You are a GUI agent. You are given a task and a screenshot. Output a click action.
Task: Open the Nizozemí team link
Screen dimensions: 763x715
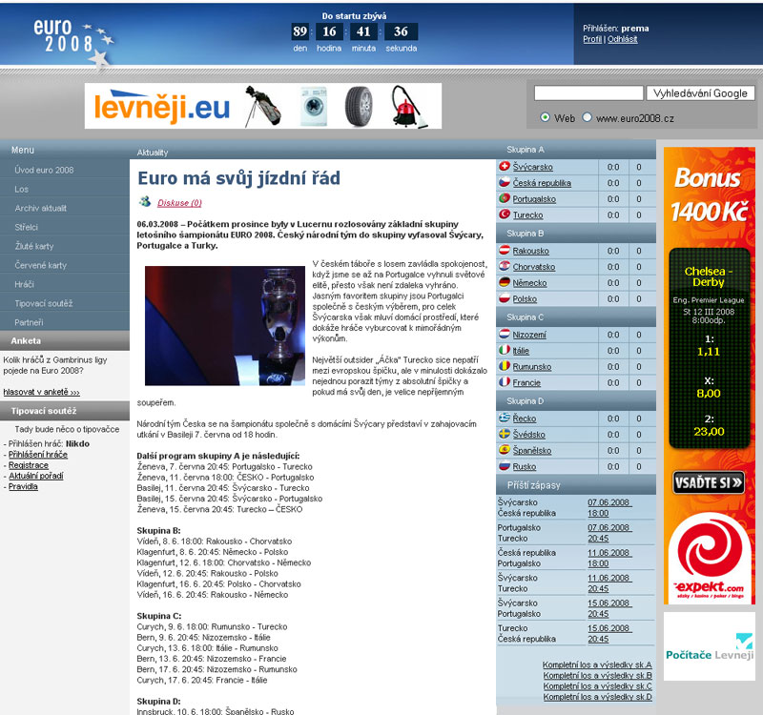pos(529,335)
